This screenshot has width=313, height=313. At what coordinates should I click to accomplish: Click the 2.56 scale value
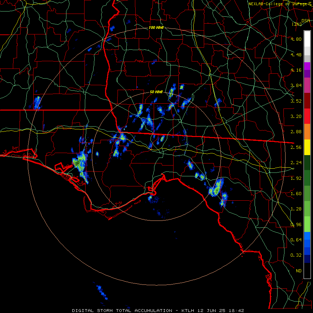296,147
